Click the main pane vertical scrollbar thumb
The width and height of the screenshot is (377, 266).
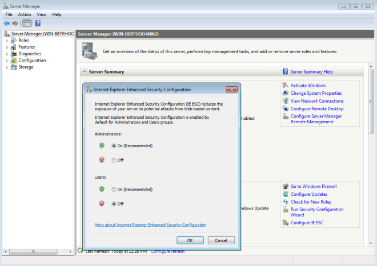371,102
